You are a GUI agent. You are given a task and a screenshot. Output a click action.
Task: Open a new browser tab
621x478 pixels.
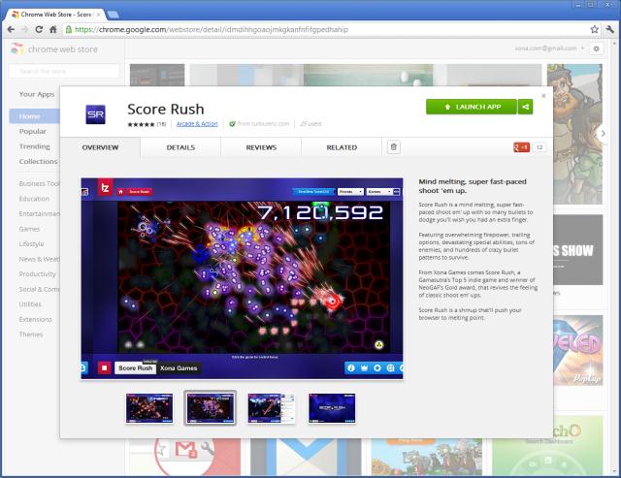[x=114, y=15]
